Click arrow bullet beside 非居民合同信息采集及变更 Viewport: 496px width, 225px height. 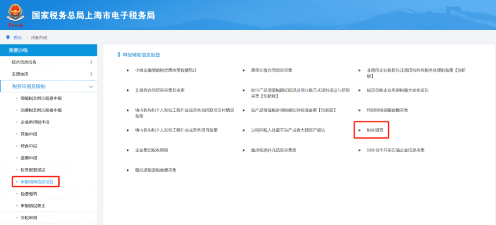128,90
